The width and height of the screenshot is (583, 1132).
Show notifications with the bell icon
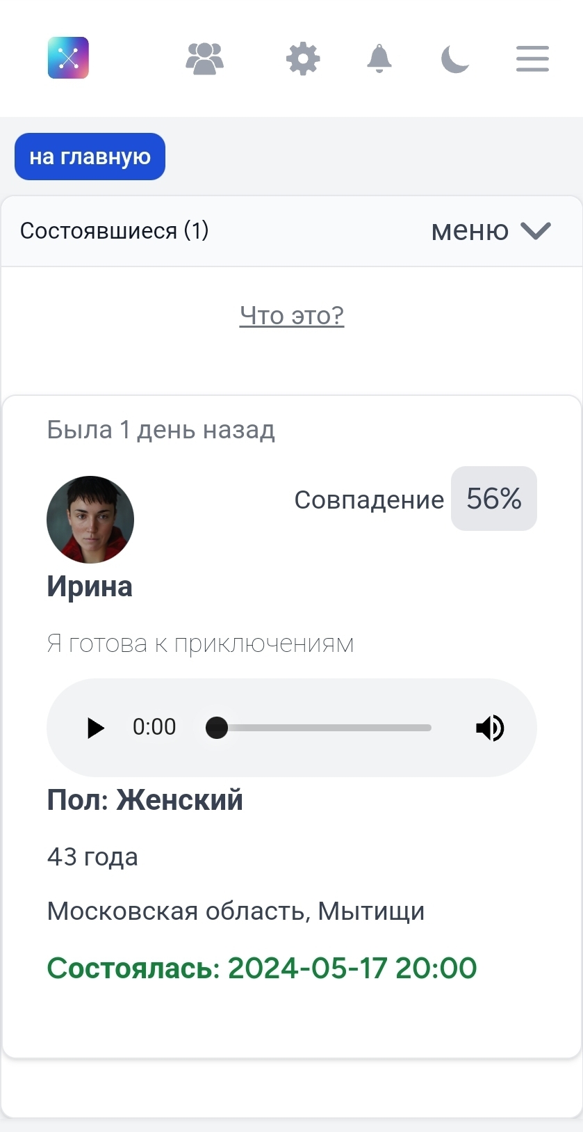point(379,58)
